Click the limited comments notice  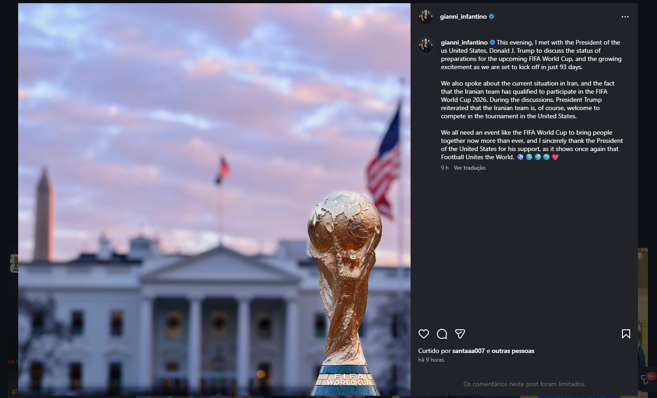pos(524,384)
